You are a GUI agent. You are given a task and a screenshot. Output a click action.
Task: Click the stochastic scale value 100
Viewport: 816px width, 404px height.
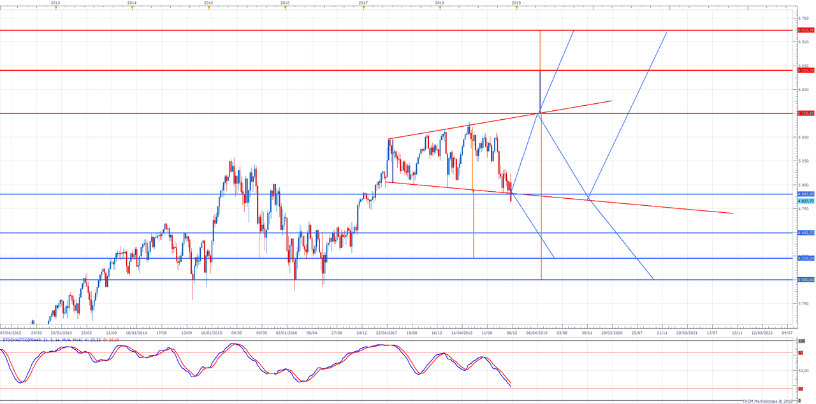coord(801,342)
